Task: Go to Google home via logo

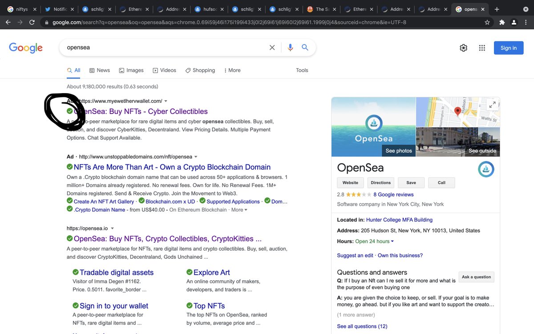Action: tap(26, 48)
